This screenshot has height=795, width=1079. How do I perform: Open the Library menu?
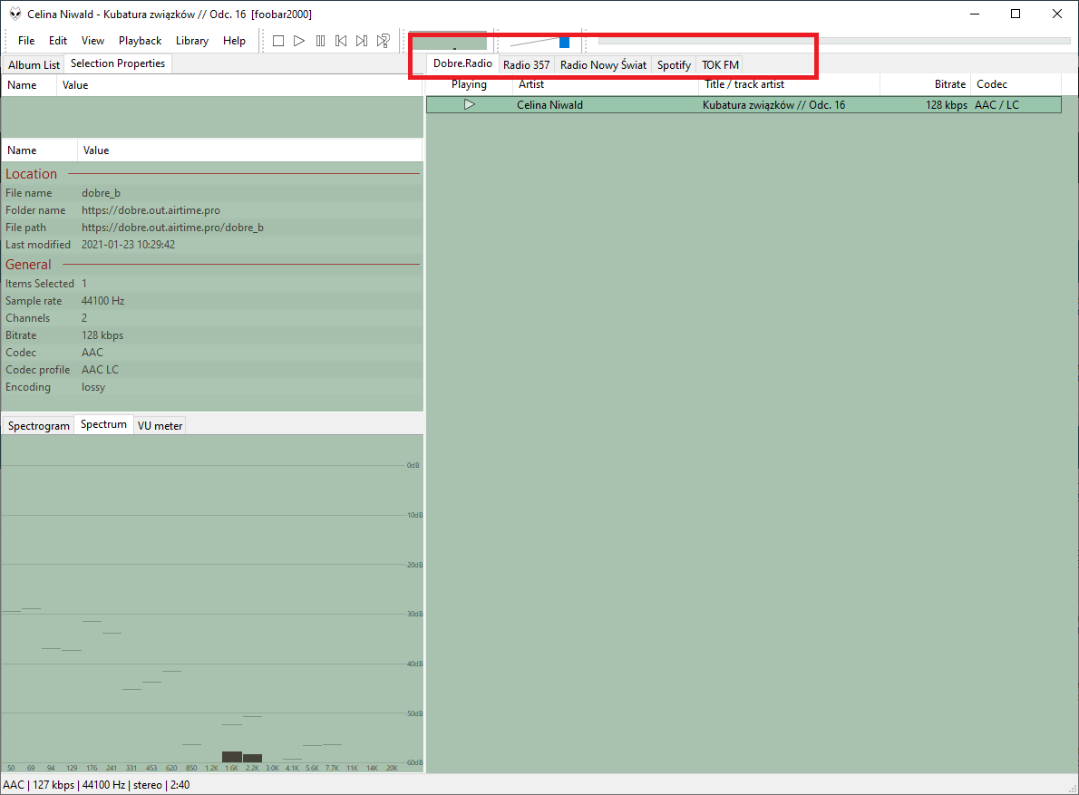coord(192,41)
